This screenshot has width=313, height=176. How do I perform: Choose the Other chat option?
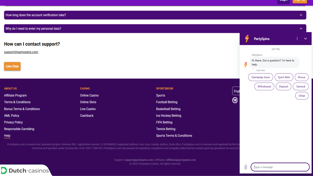point(302,96)
